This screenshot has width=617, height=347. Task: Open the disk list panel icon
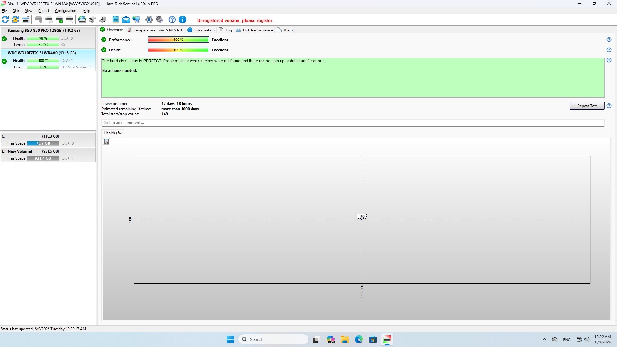[26, 20]
